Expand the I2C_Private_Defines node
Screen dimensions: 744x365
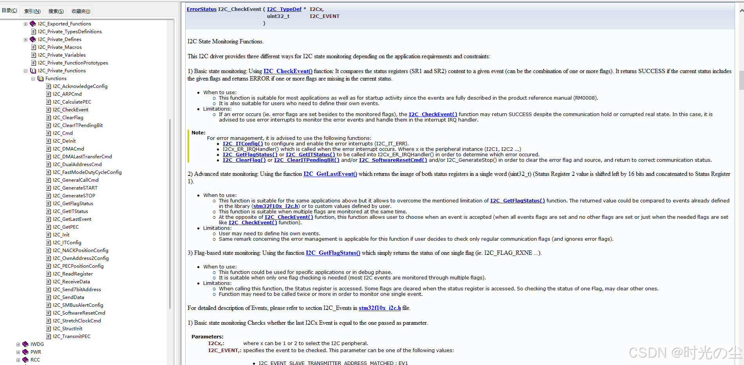(25, 39)
